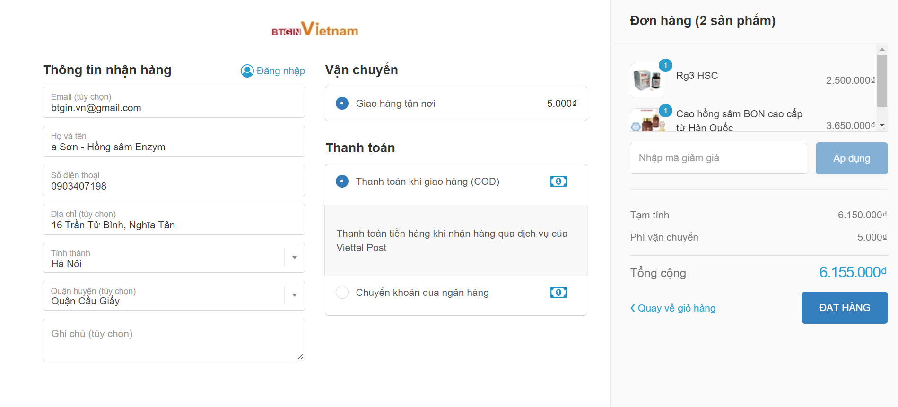Select Giao hàng tận nơi shipping option
This screenshot has width=898, height=407.
(x=342, y=104)
